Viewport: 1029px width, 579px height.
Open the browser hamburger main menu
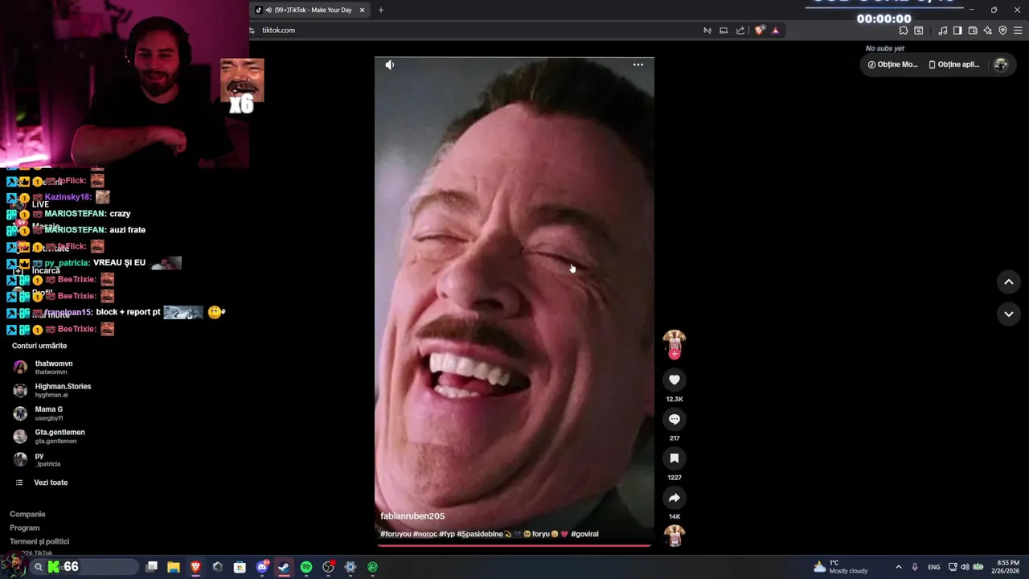click(1019, 31)
